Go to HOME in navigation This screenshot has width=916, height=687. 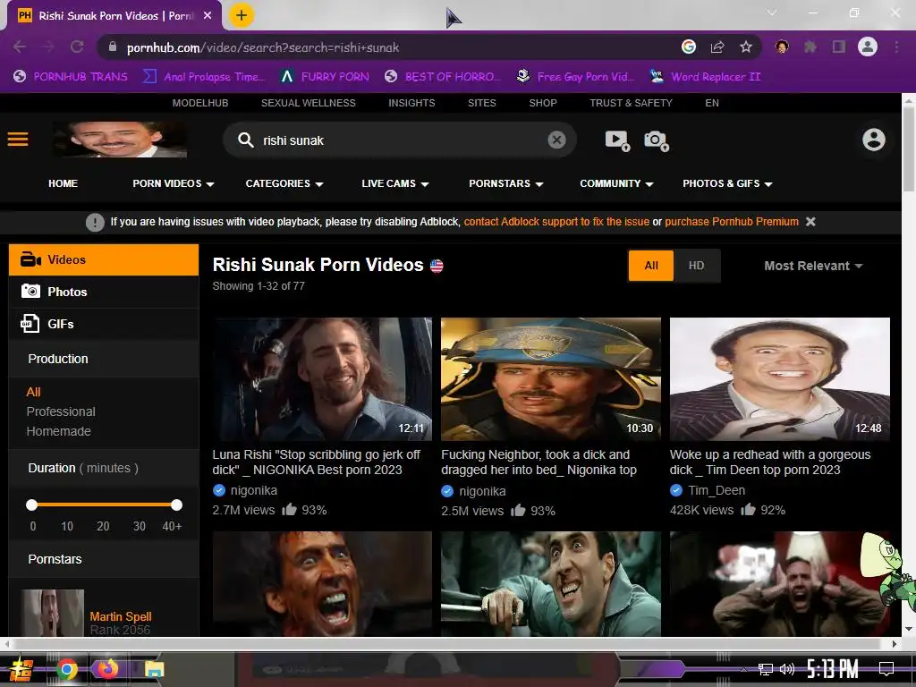point(64,183)
